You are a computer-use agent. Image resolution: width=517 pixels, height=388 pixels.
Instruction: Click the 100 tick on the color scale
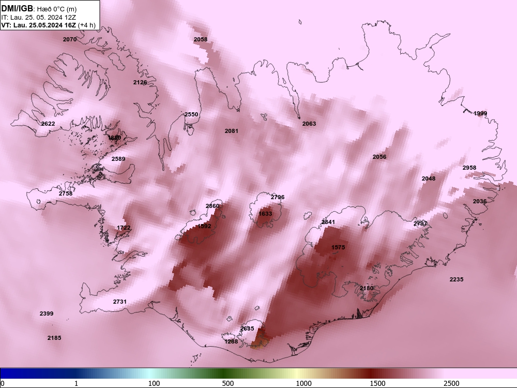tap(154, 383)
